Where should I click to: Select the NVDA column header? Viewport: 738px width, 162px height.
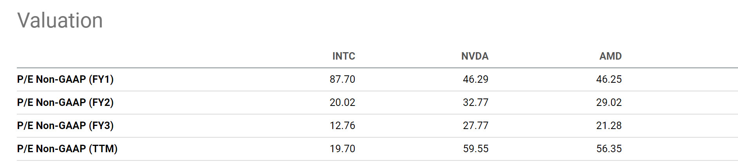pos(475,56)
